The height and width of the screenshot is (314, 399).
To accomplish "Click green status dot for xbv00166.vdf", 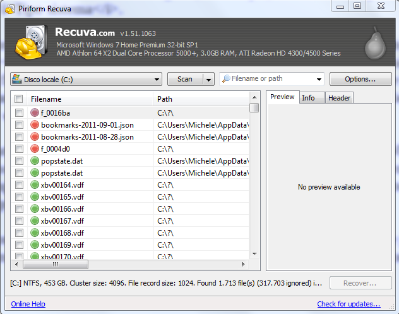I will 35,208.
